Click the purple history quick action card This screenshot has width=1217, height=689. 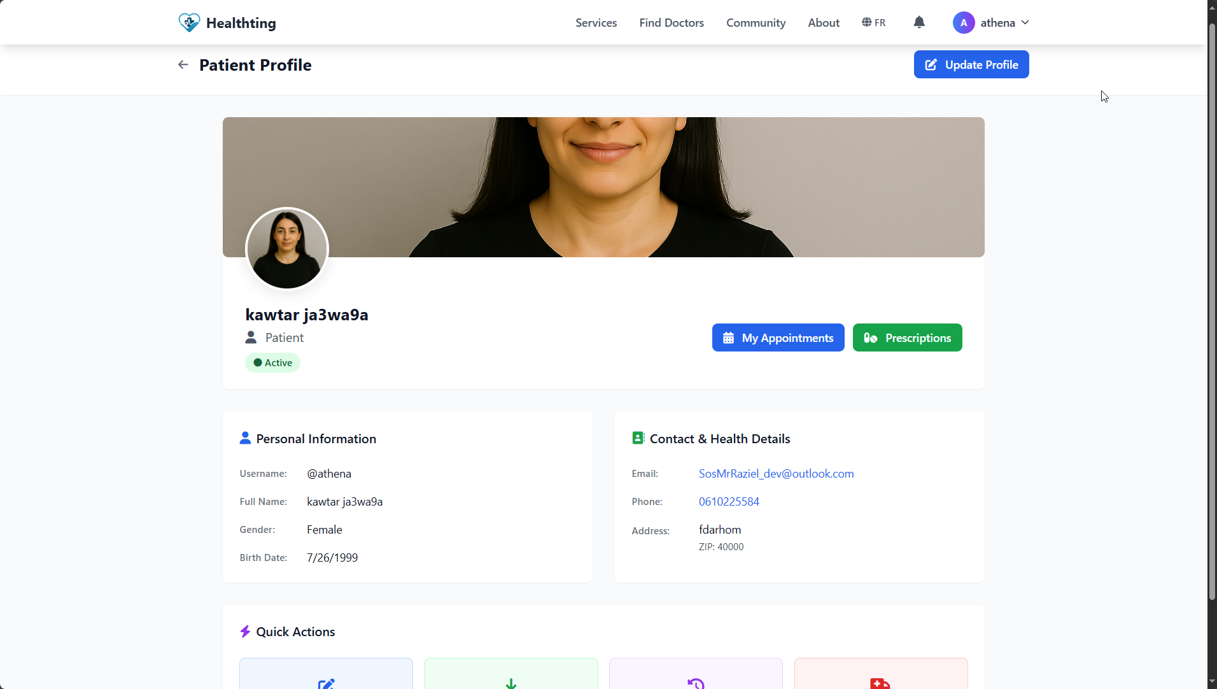(696, 675)
